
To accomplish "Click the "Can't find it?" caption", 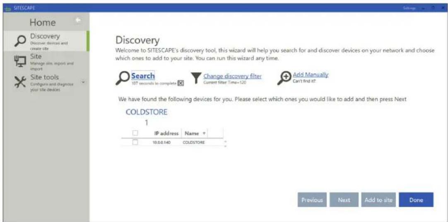I will pos(304,81).
